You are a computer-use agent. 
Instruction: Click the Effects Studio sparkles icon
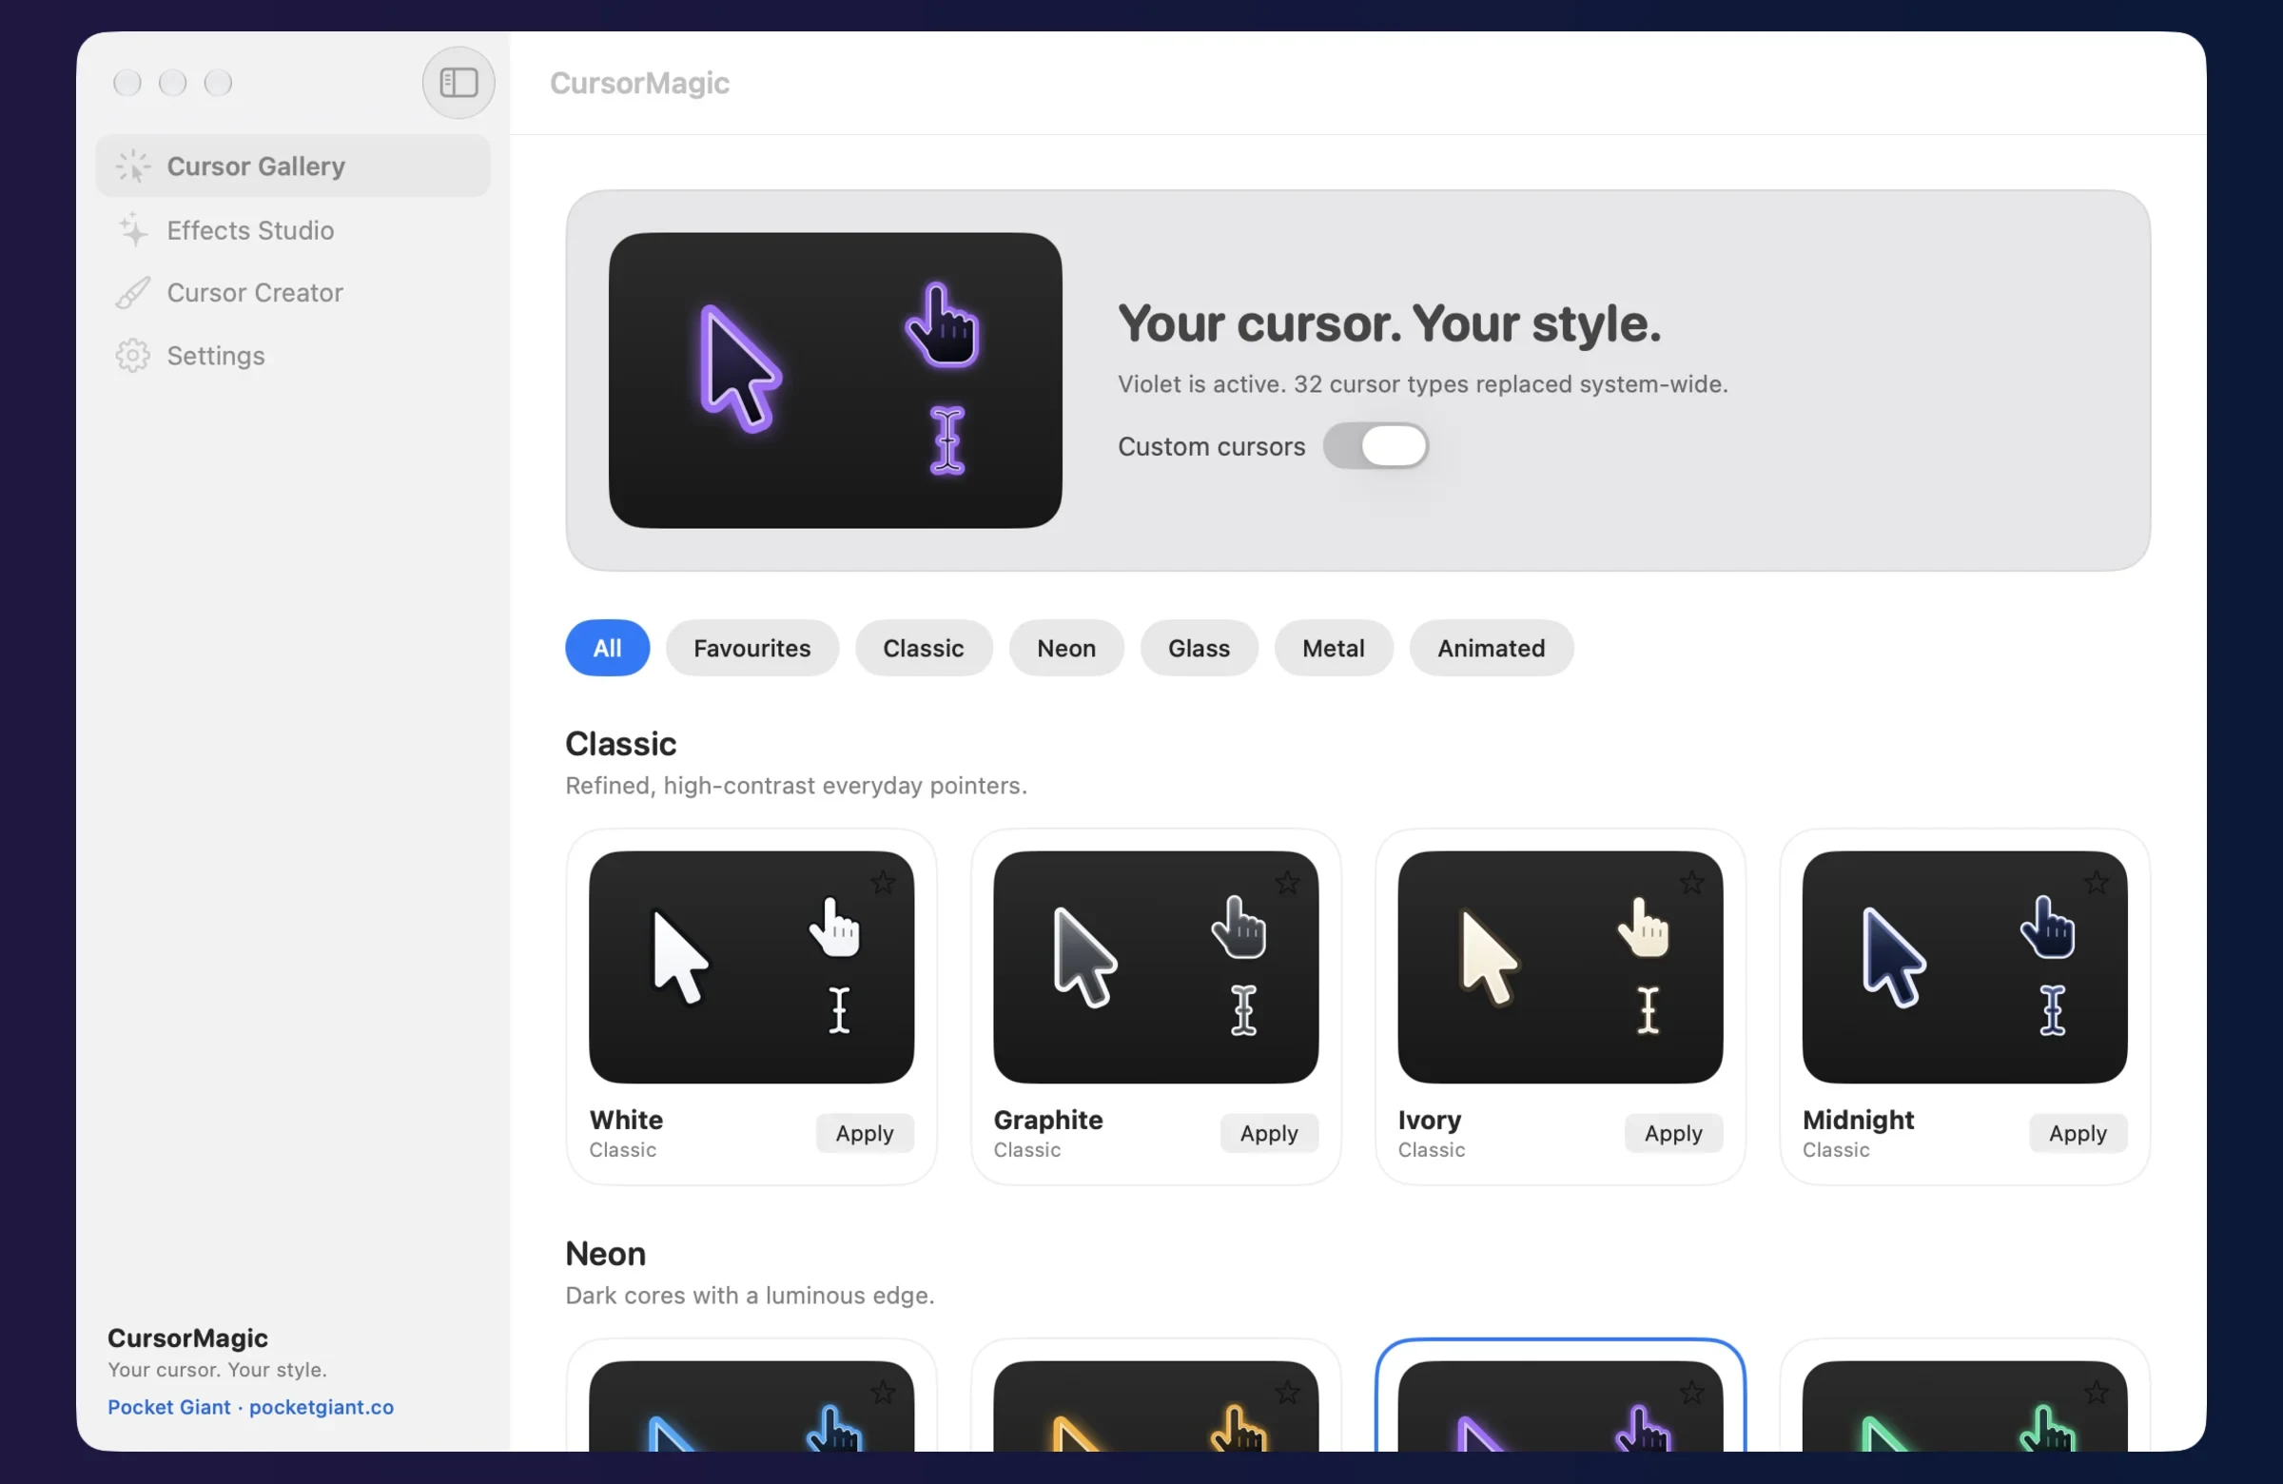(132, 230)
